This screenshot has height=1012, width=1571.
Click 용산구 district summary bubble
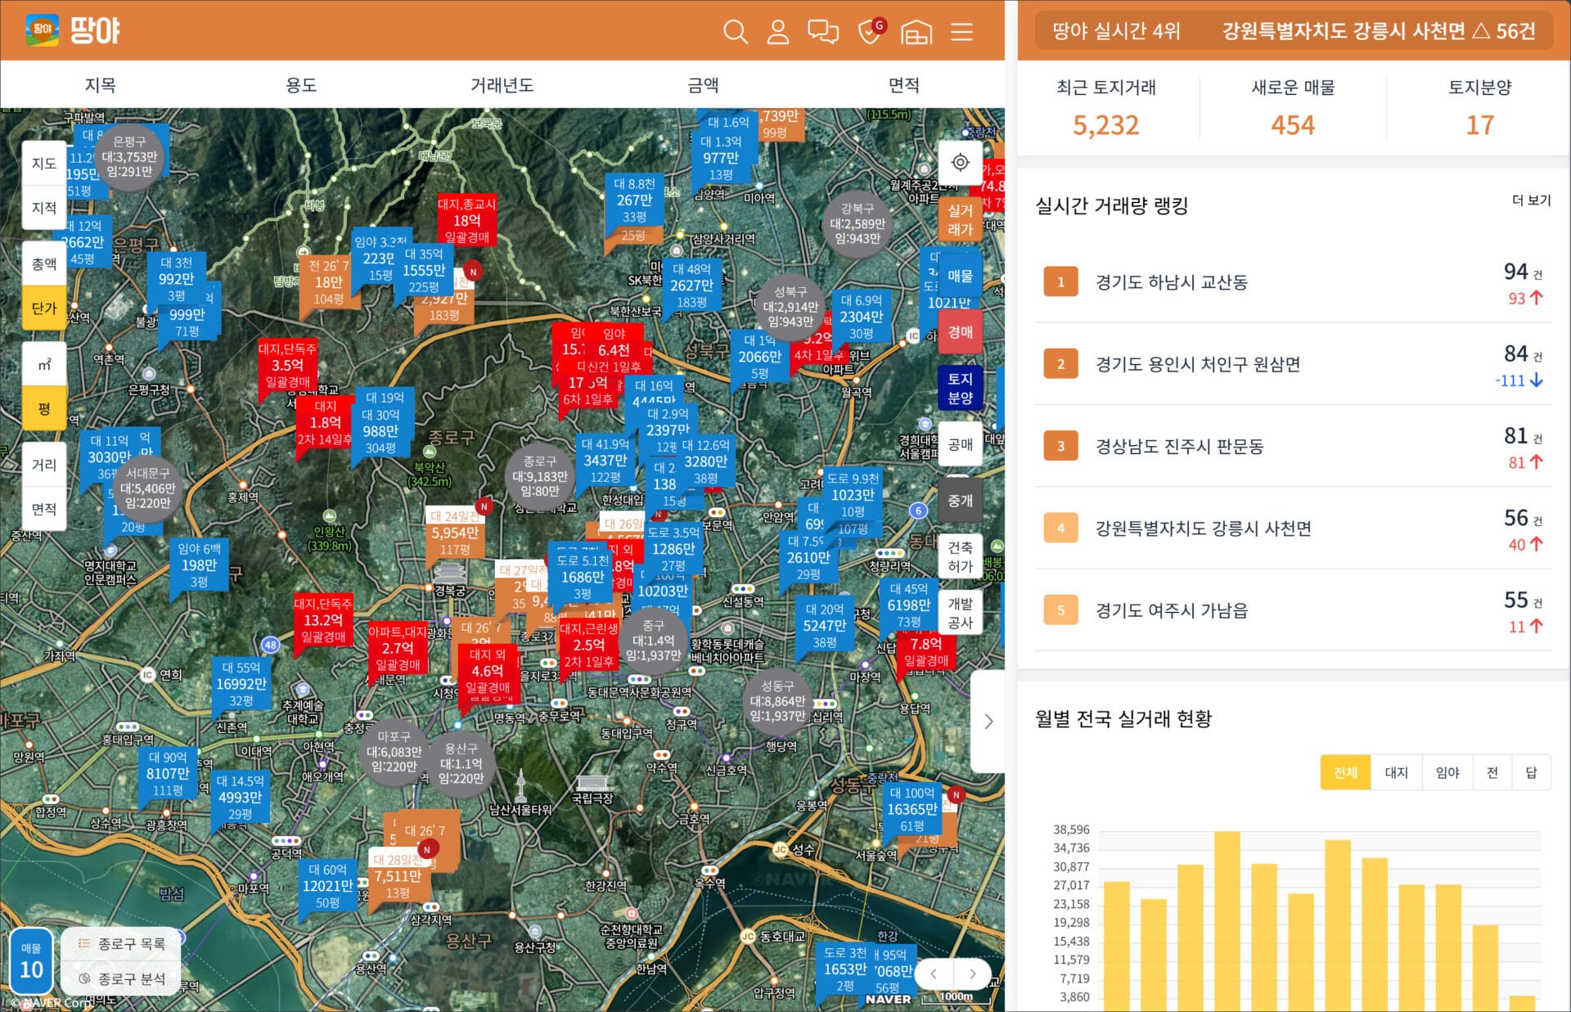[x=461, y=763]
